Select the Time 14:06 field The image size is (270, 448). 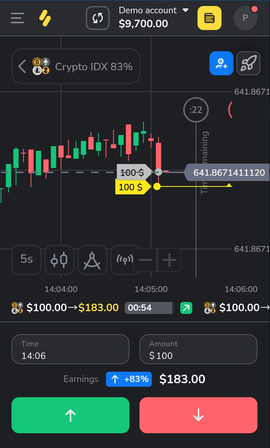click(x=70, y=349)
